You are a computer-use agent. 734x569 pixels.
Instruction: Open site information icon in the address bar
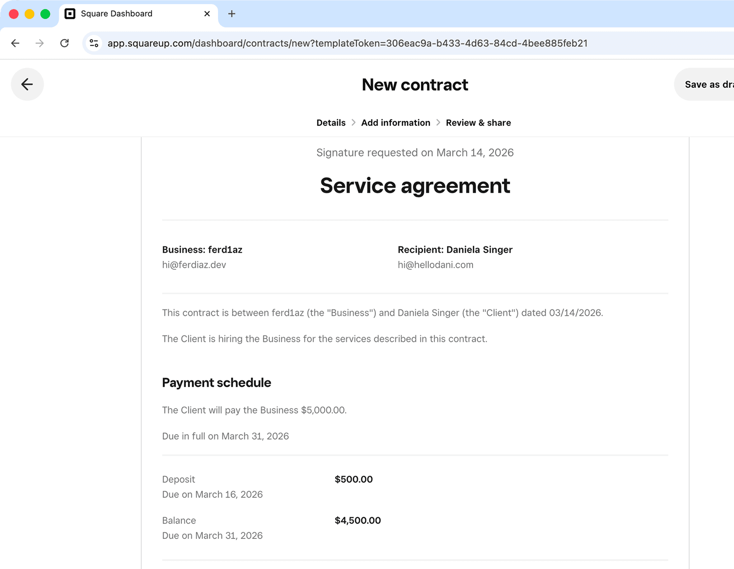pyautogui.click(x=93, y=43)
